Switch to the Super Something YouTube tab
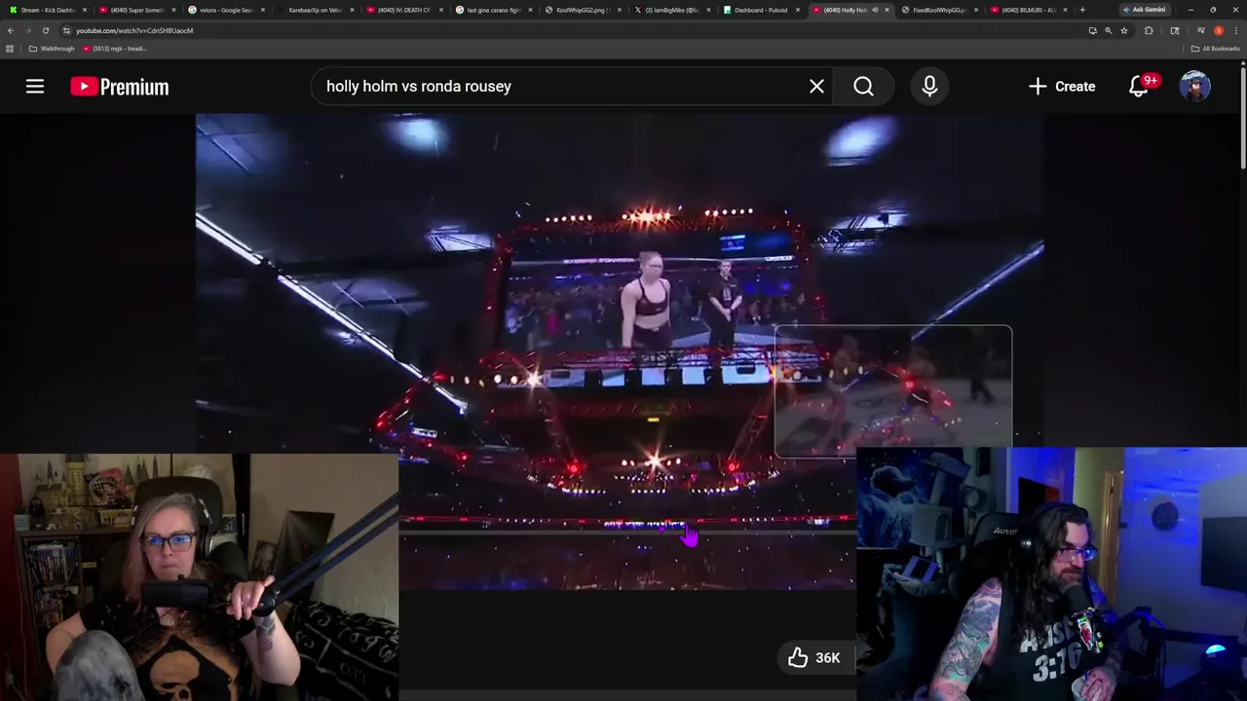1247x701 pixels. tap(136, 10)
